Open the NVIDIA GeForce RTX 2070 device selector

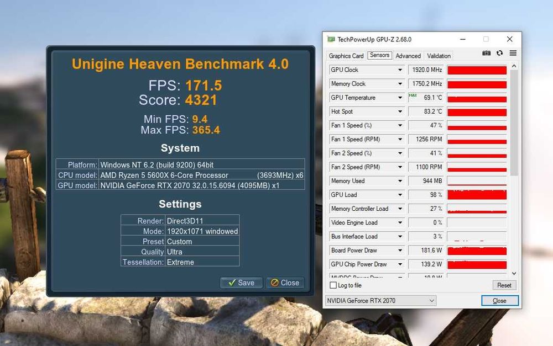click(380, 301)
